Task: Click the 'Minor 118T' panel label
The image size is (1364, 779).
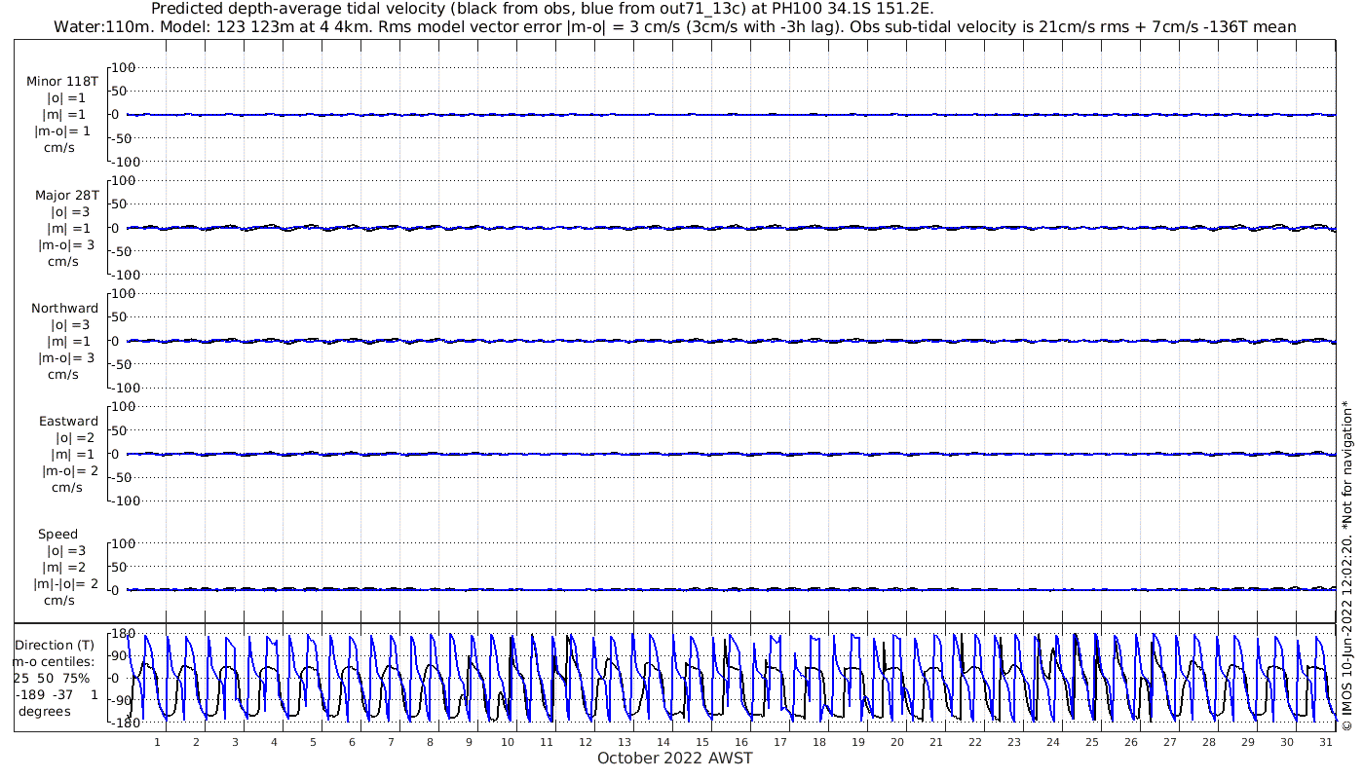Action: click(62, 82)
